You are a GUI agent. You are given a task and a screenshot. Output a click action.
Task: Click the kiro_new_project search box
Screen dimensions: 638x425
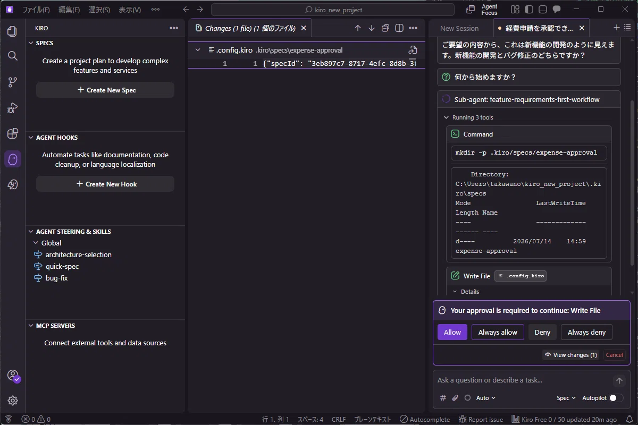pyautogui.click(x=333, y=10)
